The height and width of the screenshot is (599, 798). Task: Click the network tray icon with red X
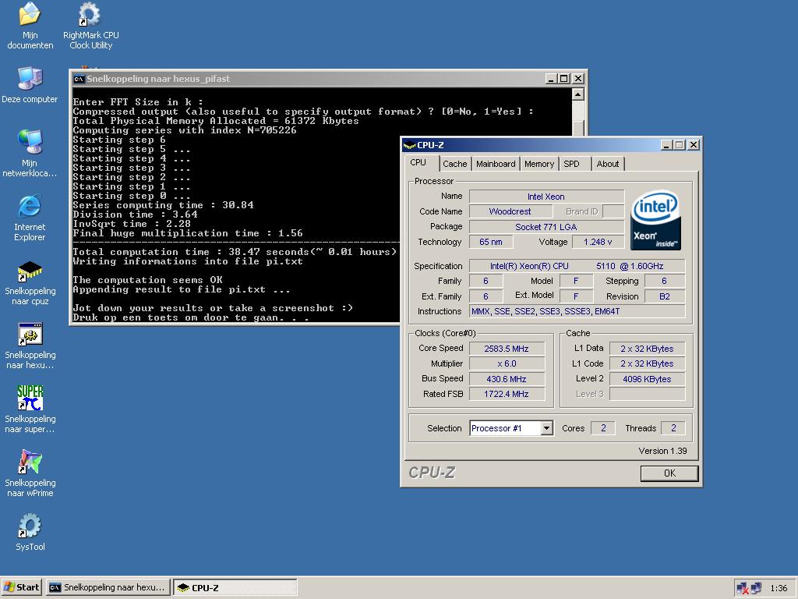tap(742, 588)
